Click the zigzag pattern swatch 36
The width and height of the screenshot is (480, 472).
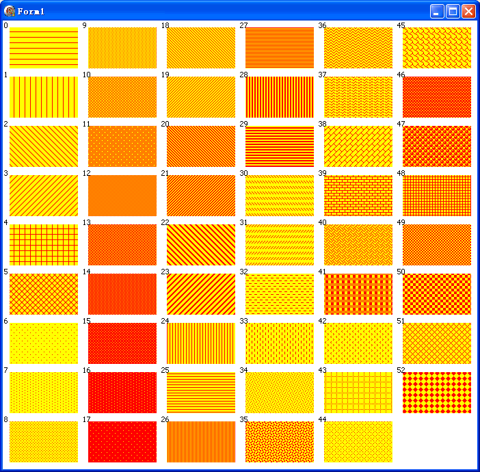(x=358, y=48)
